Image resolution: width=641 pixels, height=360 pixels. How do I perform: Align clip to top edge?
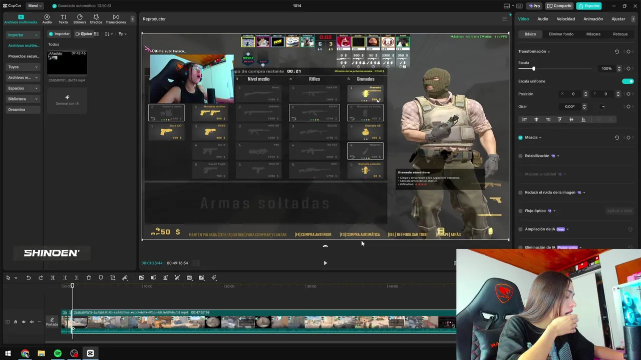click(x=559, y=119)
